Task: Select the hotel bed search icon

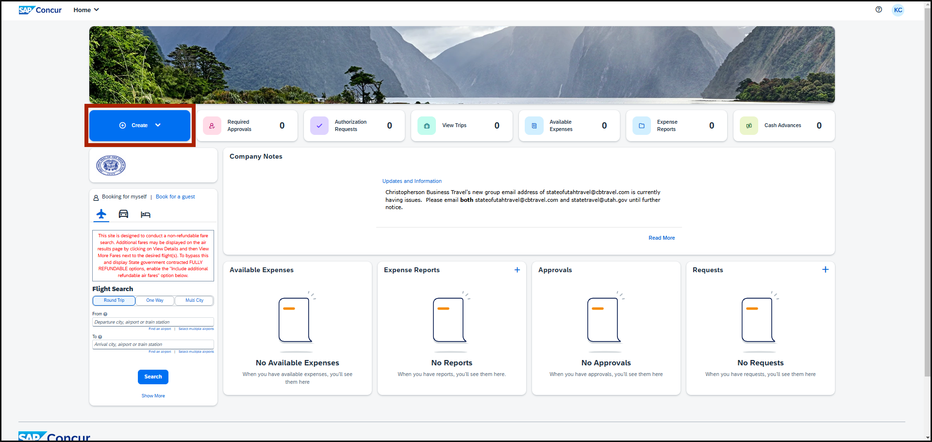Action: coord(146,214)
